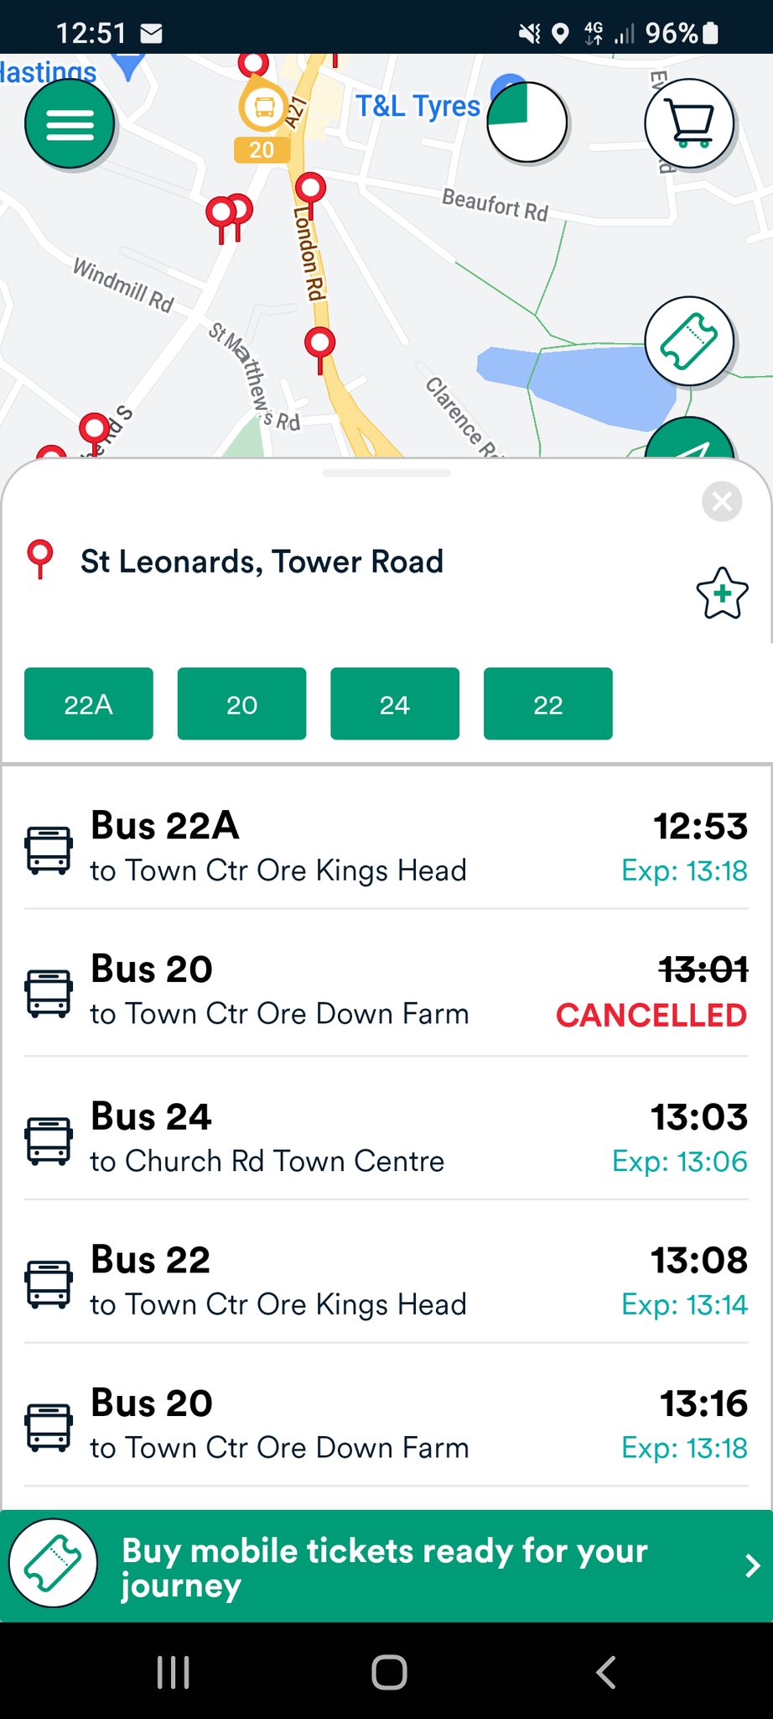
Task: Expand the Buy mobile tickets banner arrow
Action: [751, 1566]
